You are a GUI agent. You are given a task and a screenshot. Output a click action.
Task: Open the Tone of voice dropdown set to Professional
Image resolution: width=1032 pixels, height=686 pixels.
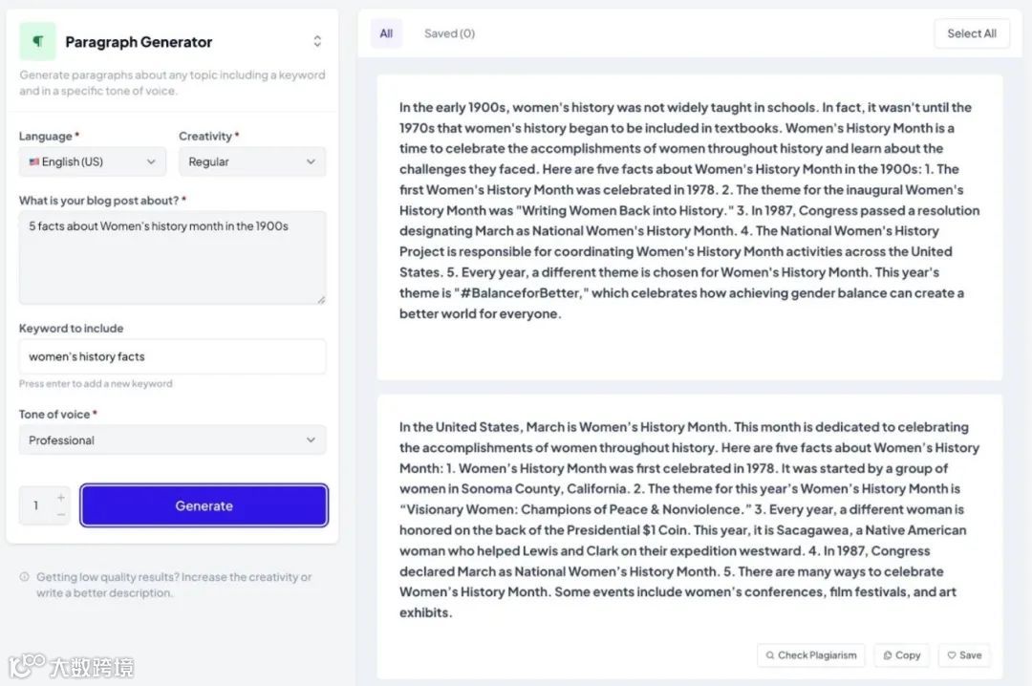point(172,440)
